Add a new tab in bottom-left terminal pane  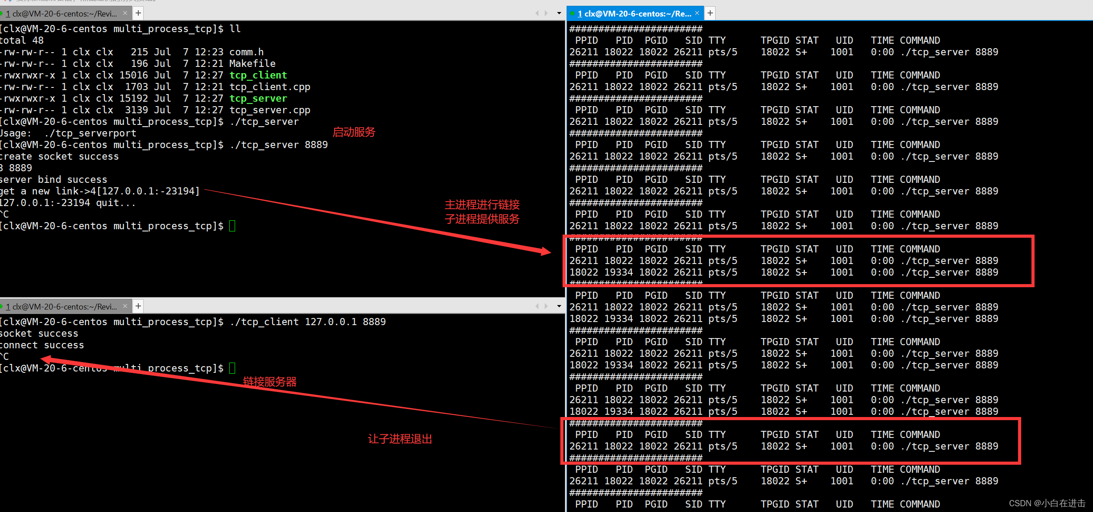[x=138, y=306]
